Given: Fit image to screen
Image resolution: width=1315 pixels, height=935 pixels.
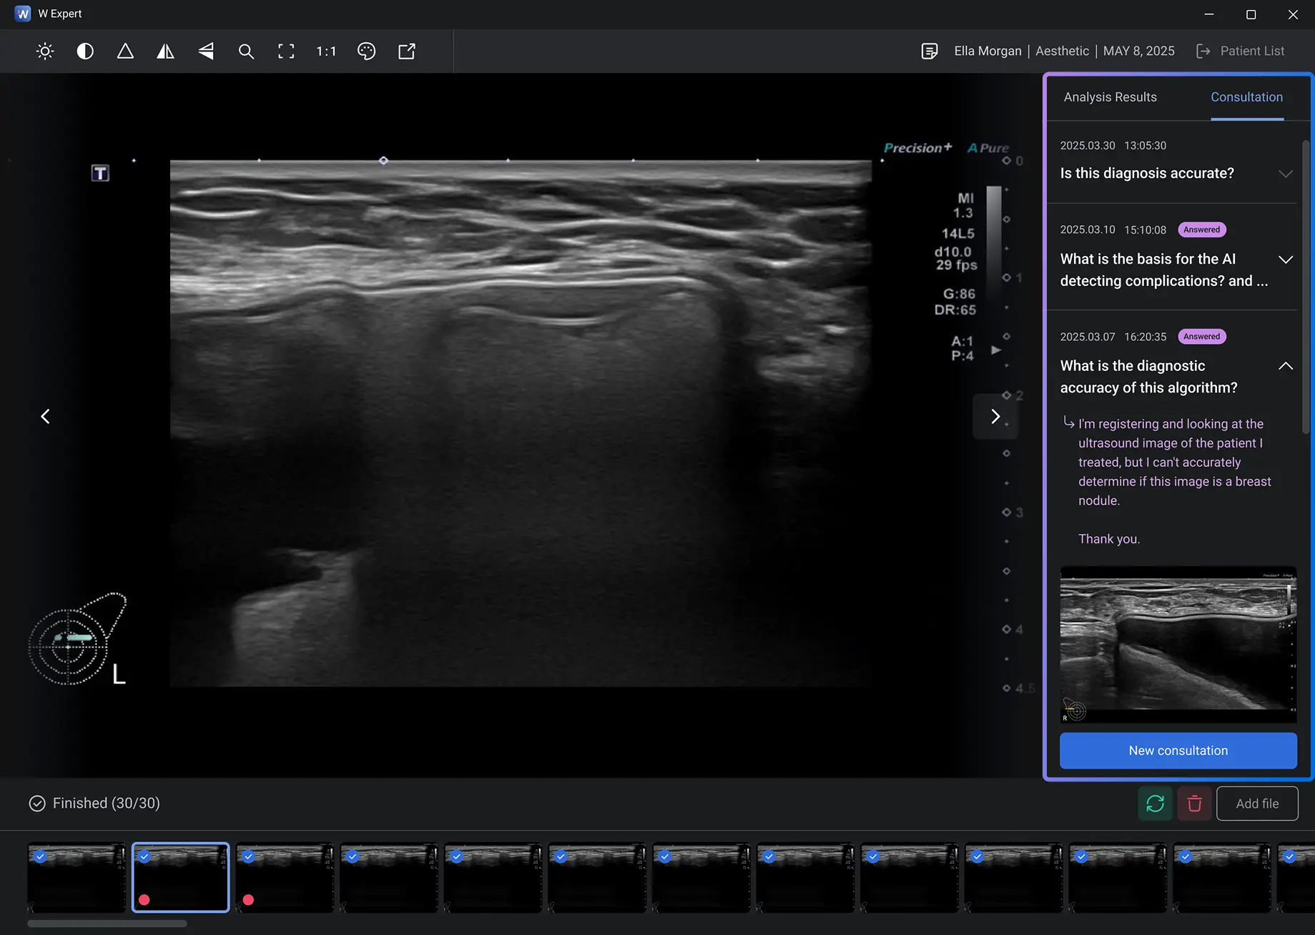Looking at the screenshot, I should pyautogui.click(x=286, y=51).
